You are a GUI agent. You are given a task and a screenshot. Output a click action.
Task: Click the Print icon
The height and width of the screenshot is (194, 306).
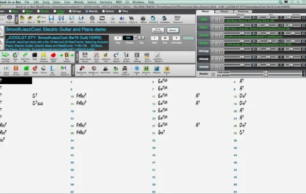[x=113, y=19]
